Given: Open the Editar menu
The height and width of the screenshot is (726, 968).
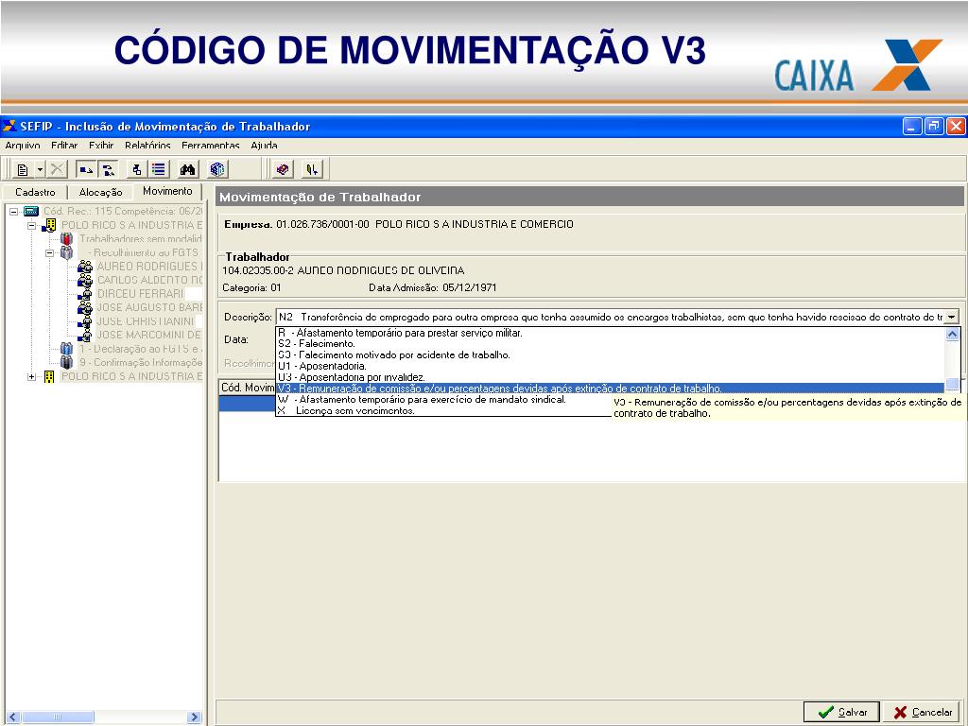Looking at the screenshot, I should point(64,146).
